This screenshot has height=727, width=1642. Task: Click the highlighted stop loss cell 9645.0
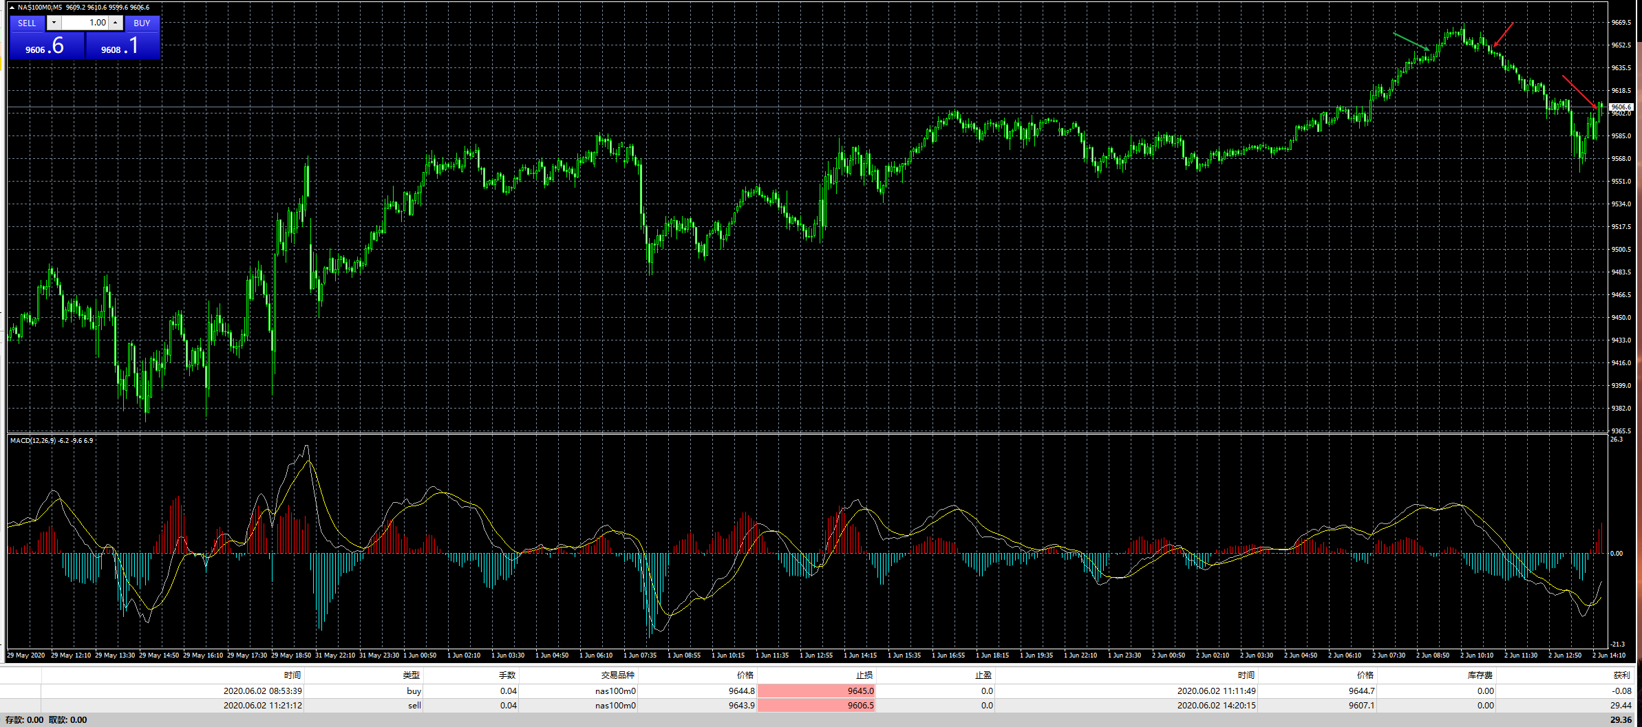tap(816, 691)
